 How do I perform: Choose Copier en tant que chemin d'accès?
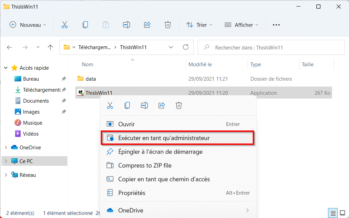[177, 179]
